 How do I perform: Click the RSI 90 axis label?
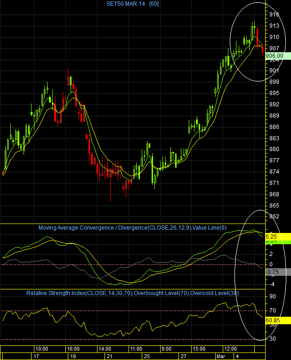click(x=273, y=296)
